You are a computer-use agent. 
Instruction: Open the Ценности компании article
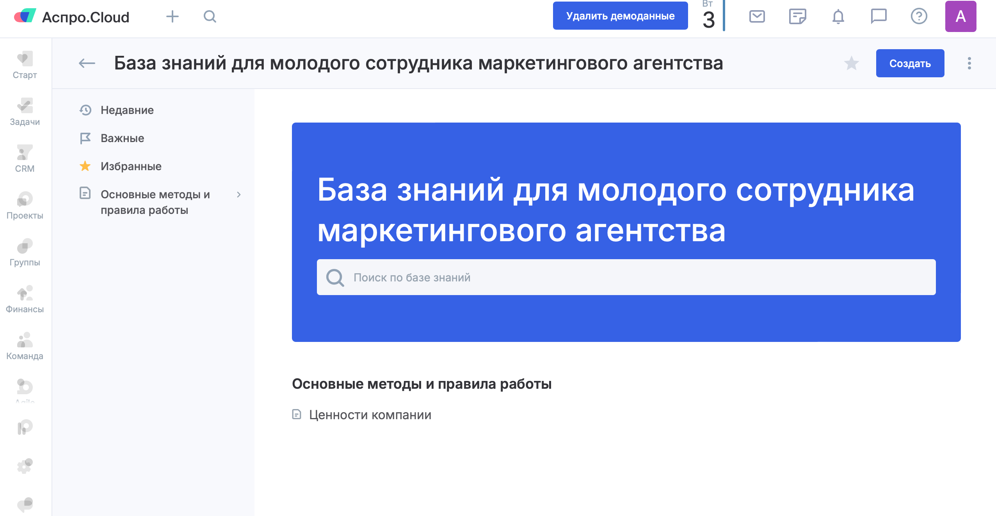click(x=370, y=415)
